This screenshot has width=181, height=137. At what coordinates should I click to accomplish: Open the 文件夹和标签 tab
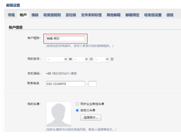tap(91, 15)
